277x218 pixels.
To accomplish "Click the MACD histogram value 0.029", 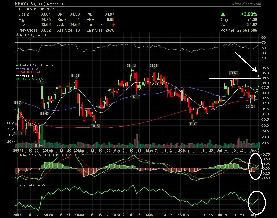I will tap(80, 155).
